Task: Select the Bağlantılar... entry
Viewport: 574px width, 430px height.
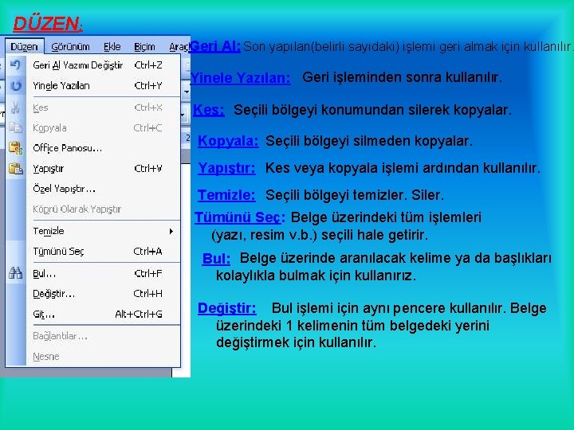Action: pos(103,336)
